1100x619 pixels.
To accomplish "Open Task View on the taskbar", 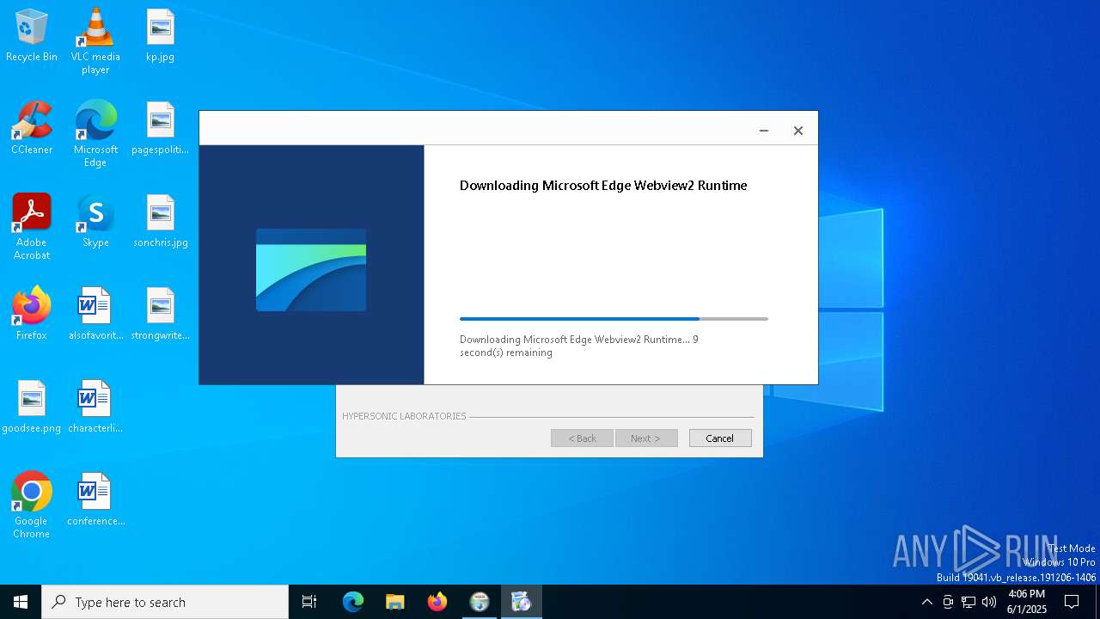I will (309, 602).
